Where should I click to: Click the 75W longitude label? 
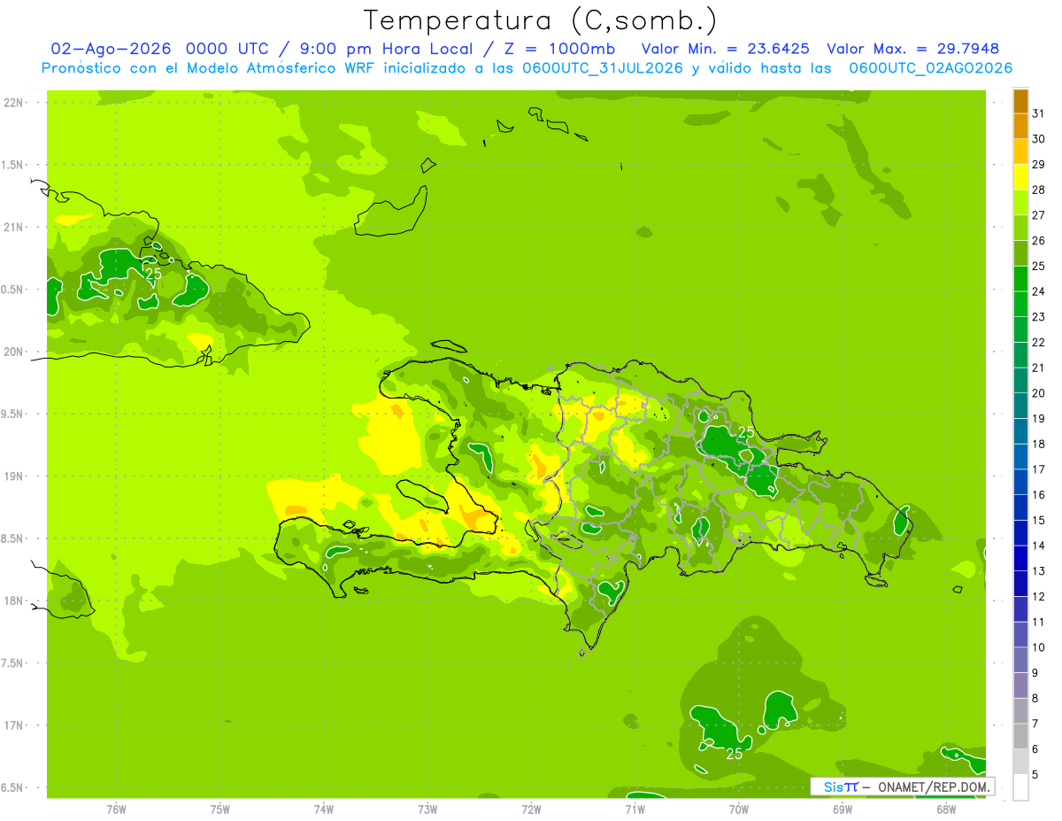220,809
